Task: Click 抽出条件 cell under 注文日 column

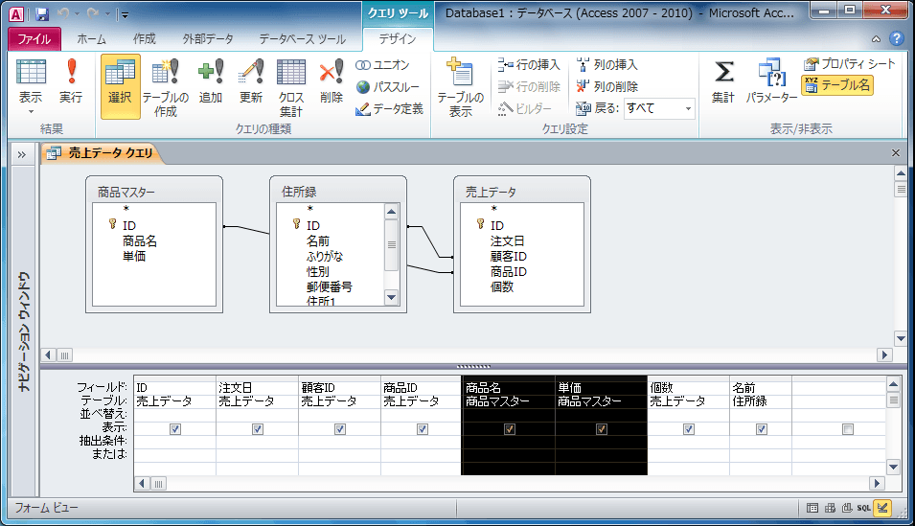Action: (x=257, y=442)
